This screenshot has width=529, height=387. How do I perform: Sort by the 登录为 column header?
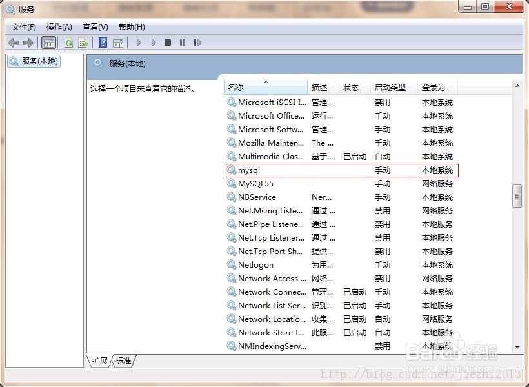[x=437, y=87]
